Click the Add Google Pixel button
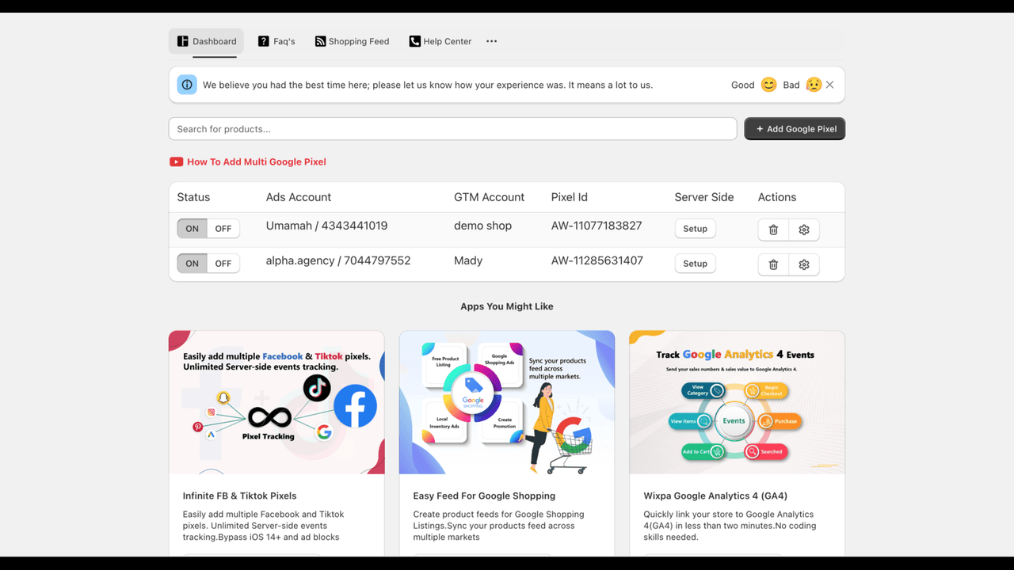Screen dimensions: 1014x570 795,129
